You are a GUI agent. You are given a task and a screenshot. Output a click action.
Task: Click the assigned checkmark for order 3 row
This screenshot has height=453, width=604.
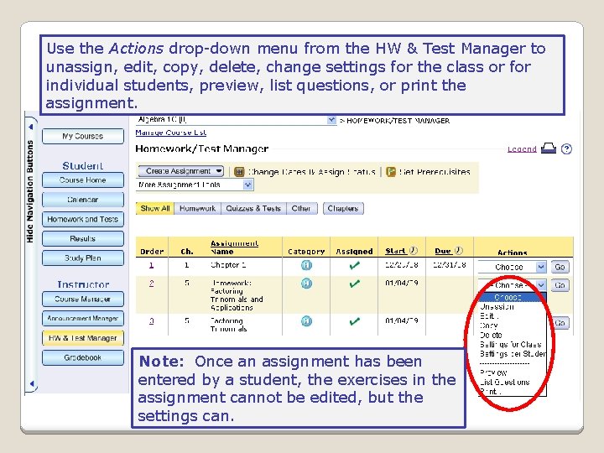[354, 321]
